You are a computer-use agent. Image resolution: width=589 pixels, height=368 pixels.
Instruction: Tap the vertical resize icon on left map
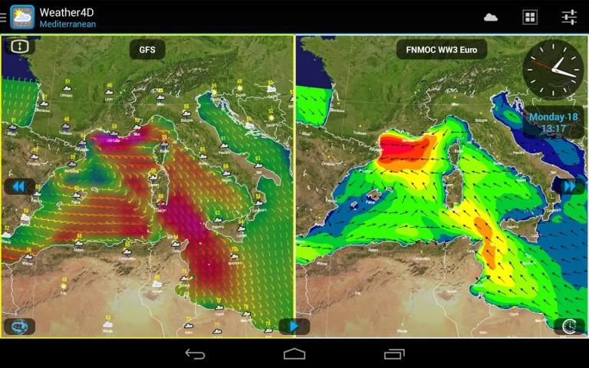(20, 46)
